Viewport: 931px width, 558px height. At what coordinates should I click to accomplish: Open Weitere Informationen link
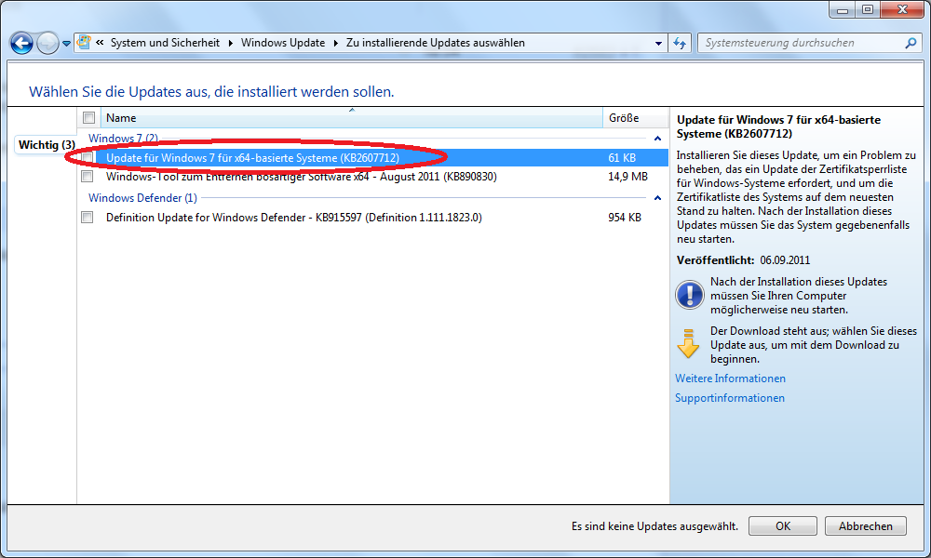pos(730,379)
